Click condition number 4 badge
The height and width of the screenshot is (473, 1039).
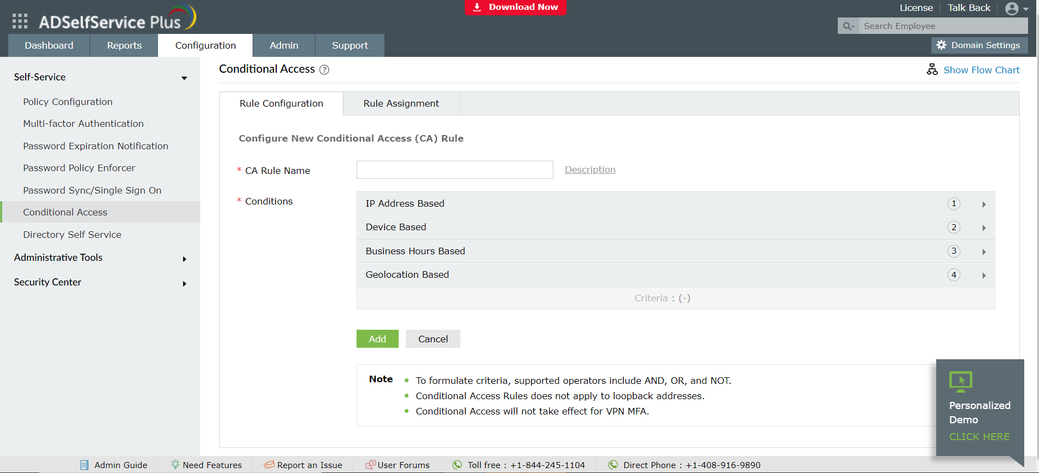pos(954,275)
